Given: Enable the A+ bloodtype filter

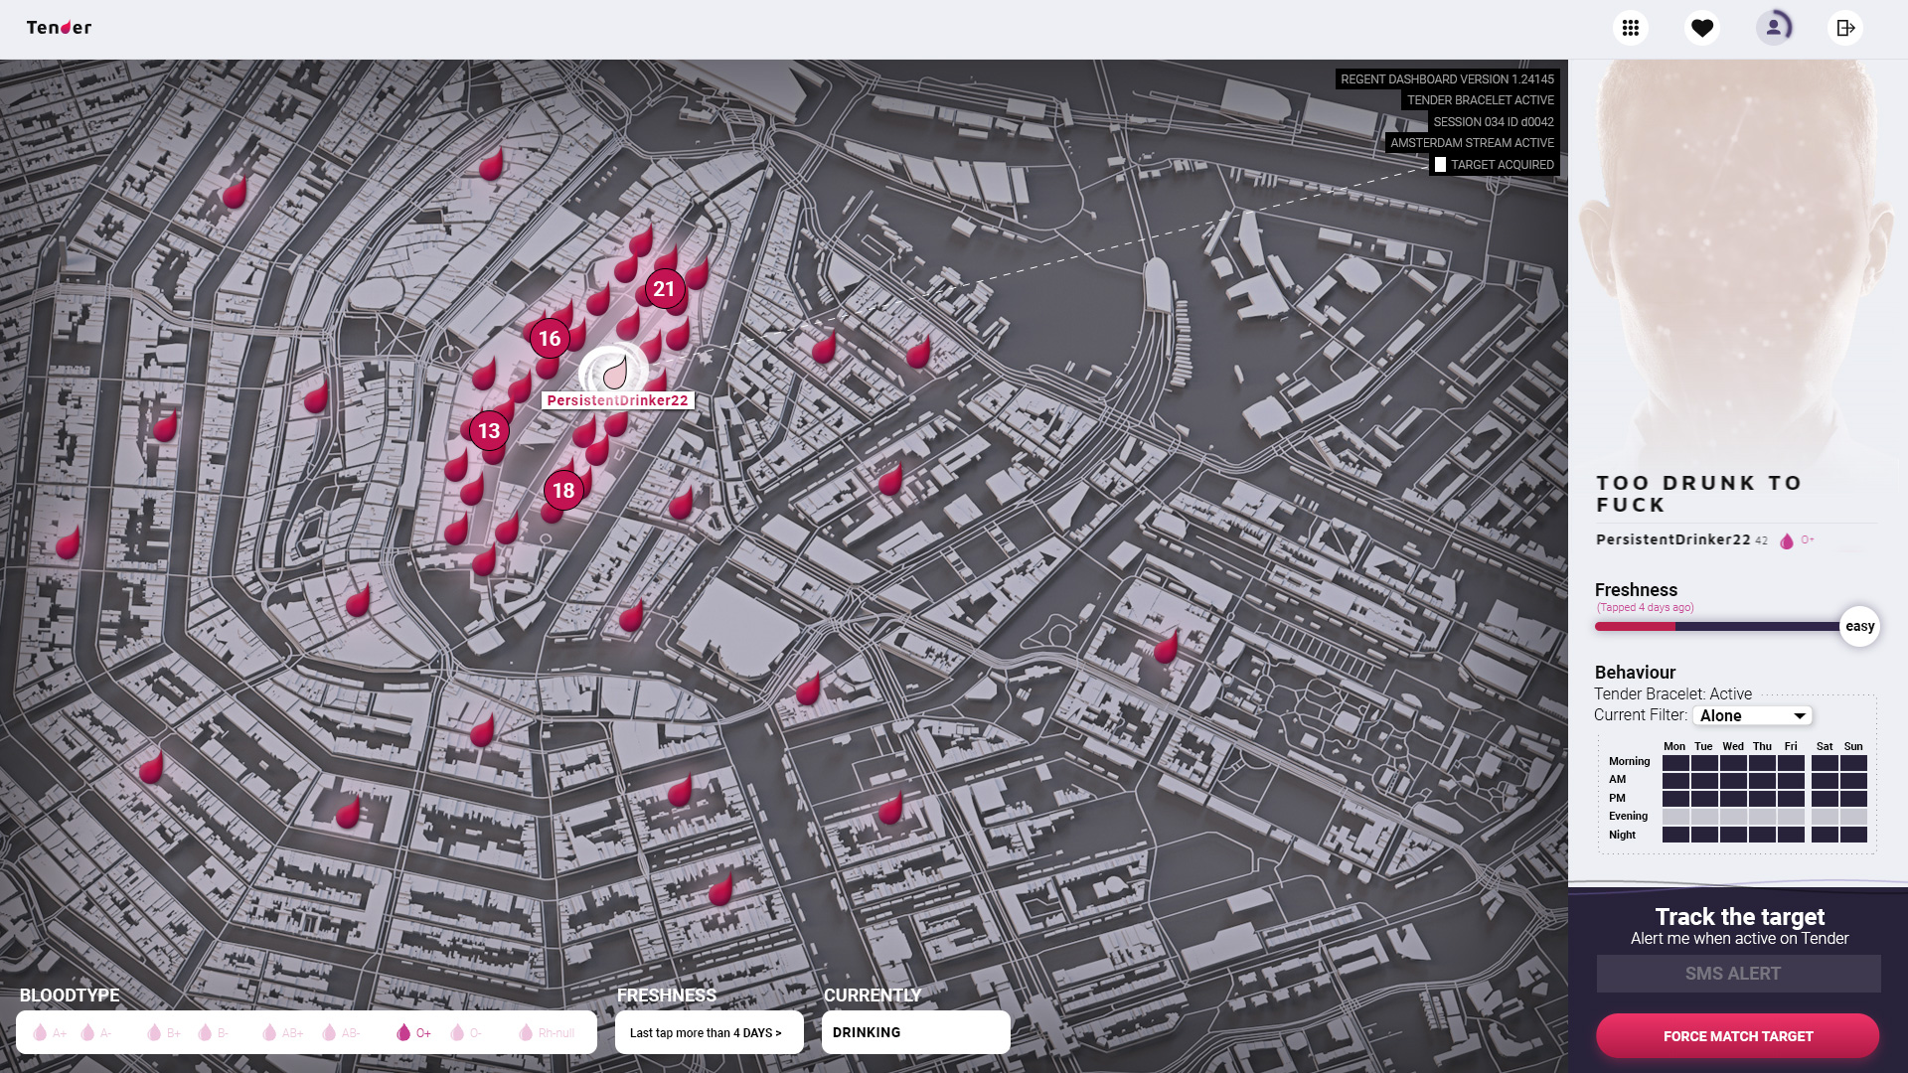Looking at the screenshot, I should click(x=50, y=1033).
